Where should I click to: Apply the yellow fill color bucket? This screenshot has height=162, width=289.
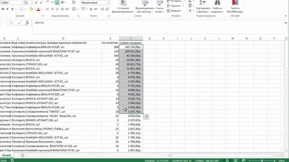tap(31, 9)
